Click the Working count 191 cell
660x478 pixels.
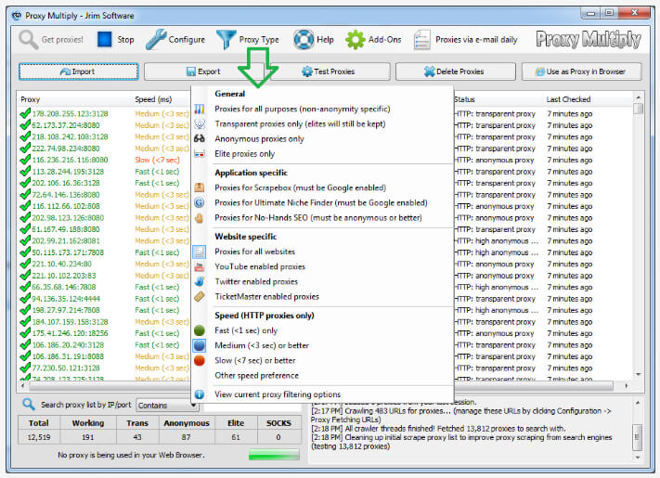pyautogui.click(x=88, y=437)
